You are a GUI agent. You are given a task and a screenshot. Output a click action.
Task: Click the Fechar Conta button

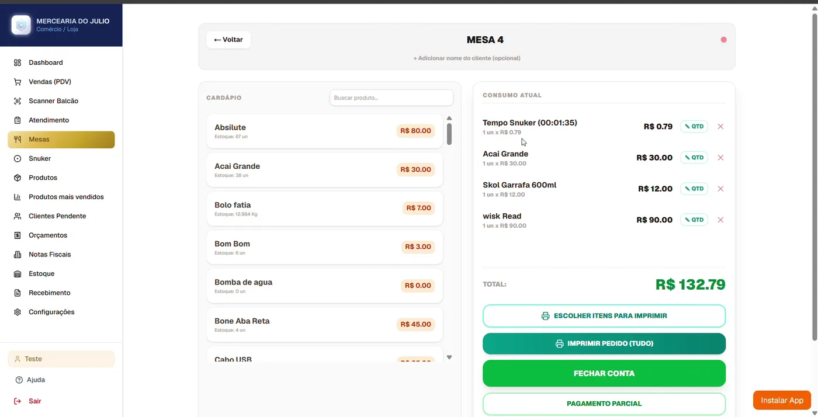[x=604, y=373]
